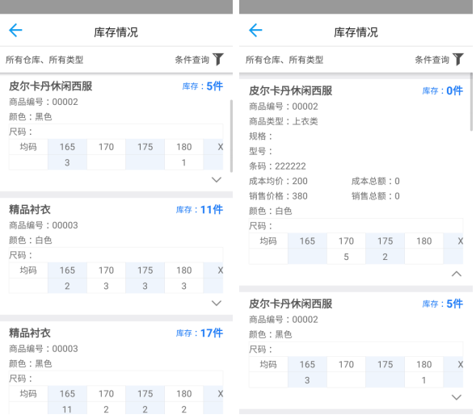Expand the 精品衬衣 11件 card chevron
The image size is (476, 419).
pyautogui.click(x=216, y=304)
